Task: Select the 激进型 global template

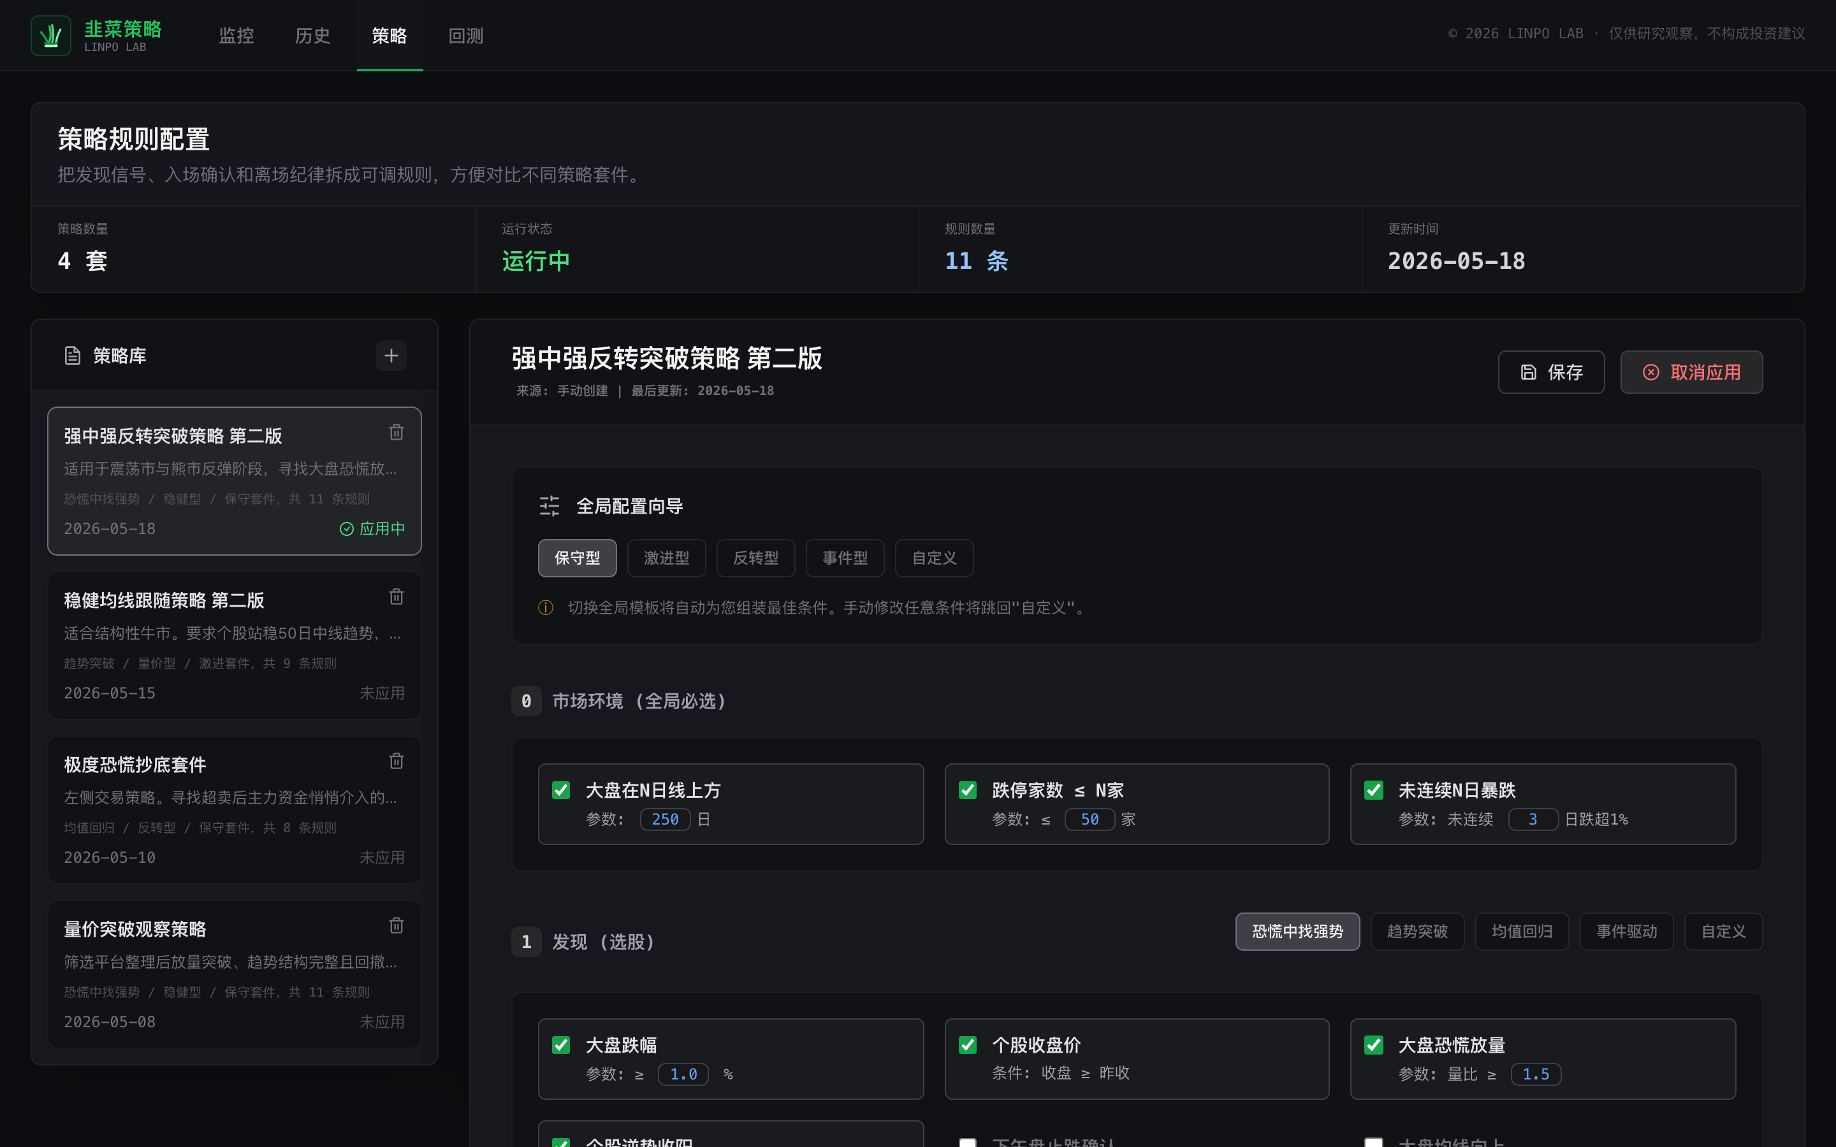Action: tap(667, 558)
